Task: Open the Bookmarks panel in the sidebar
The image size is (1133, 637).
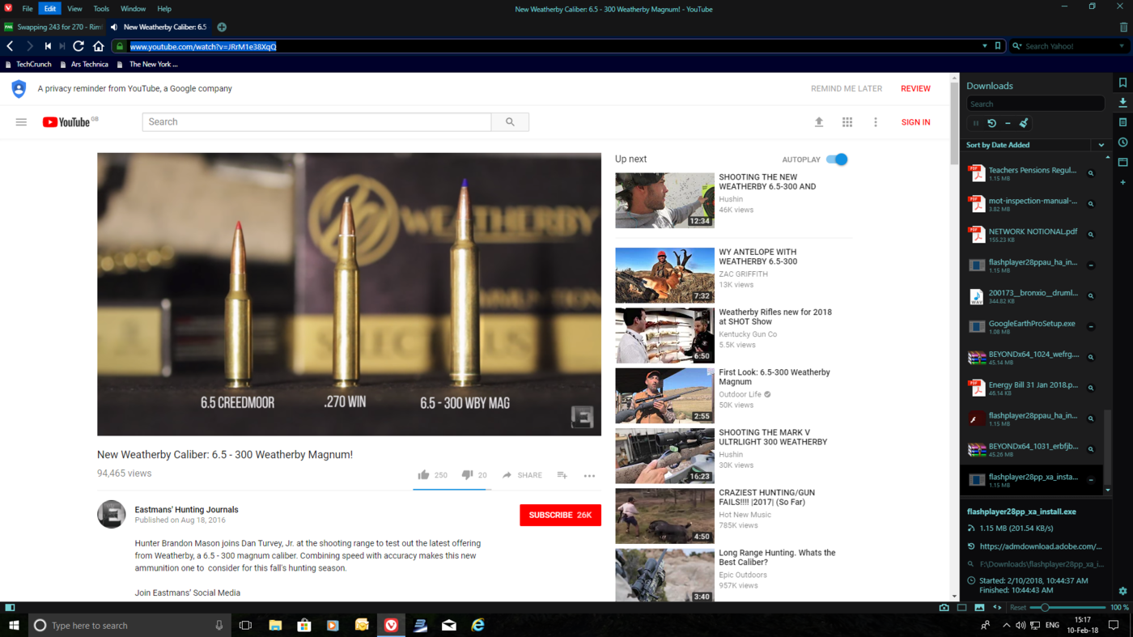Action: tap(1122, 83)
